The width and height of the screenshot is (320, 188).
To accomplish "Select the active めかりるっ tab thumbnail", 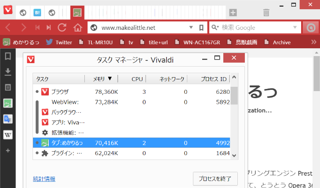I will pyautogui.click(x=77, y=13).
